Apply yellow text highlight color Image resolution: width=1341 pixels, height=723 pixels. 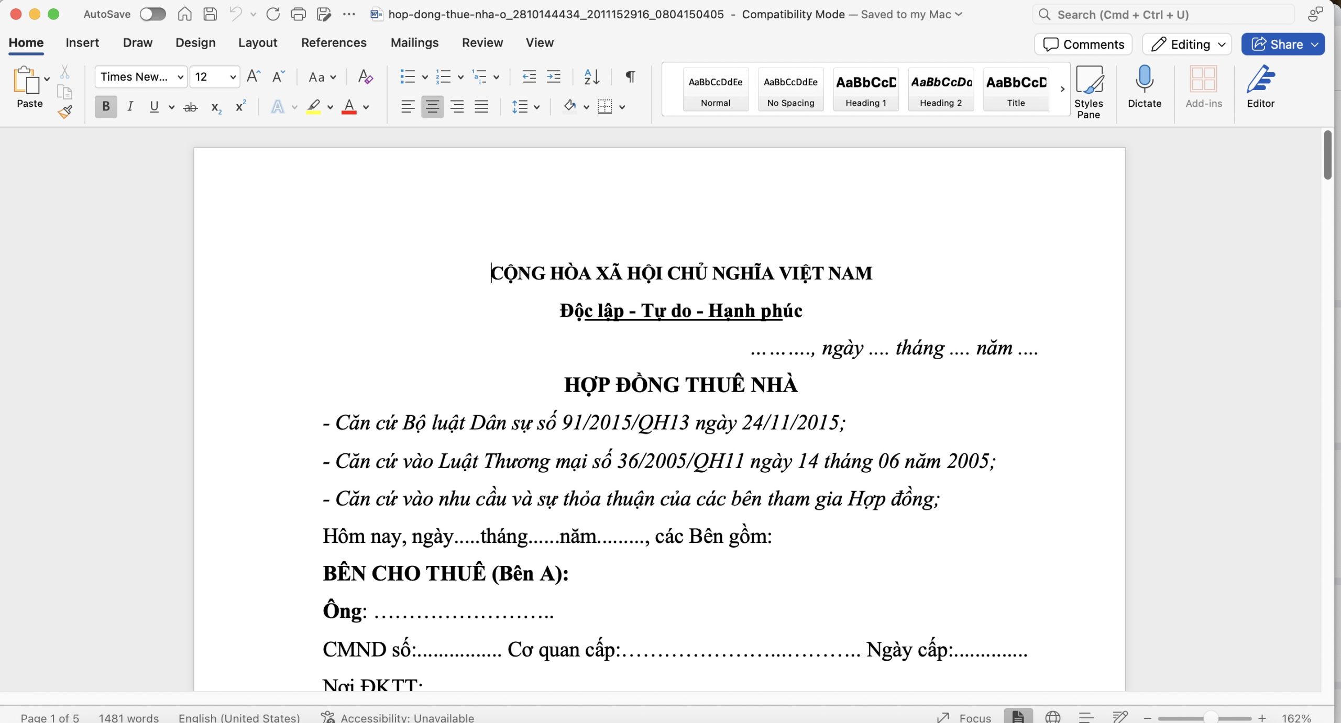[313, 107]
